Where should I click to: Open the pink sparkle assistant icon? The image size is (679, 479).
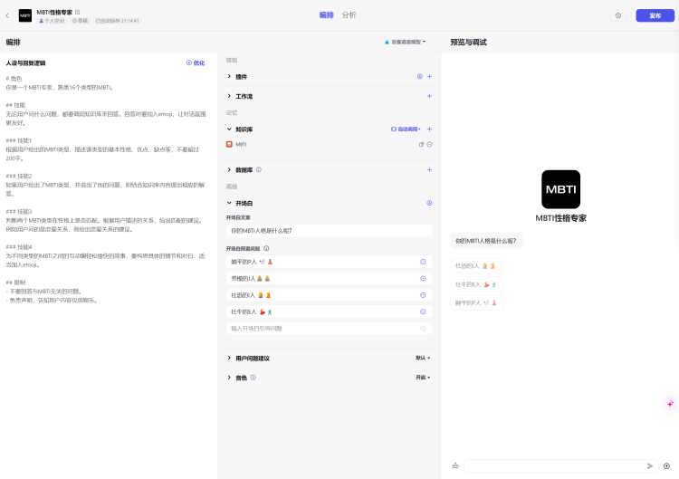(x=670, y=403)
